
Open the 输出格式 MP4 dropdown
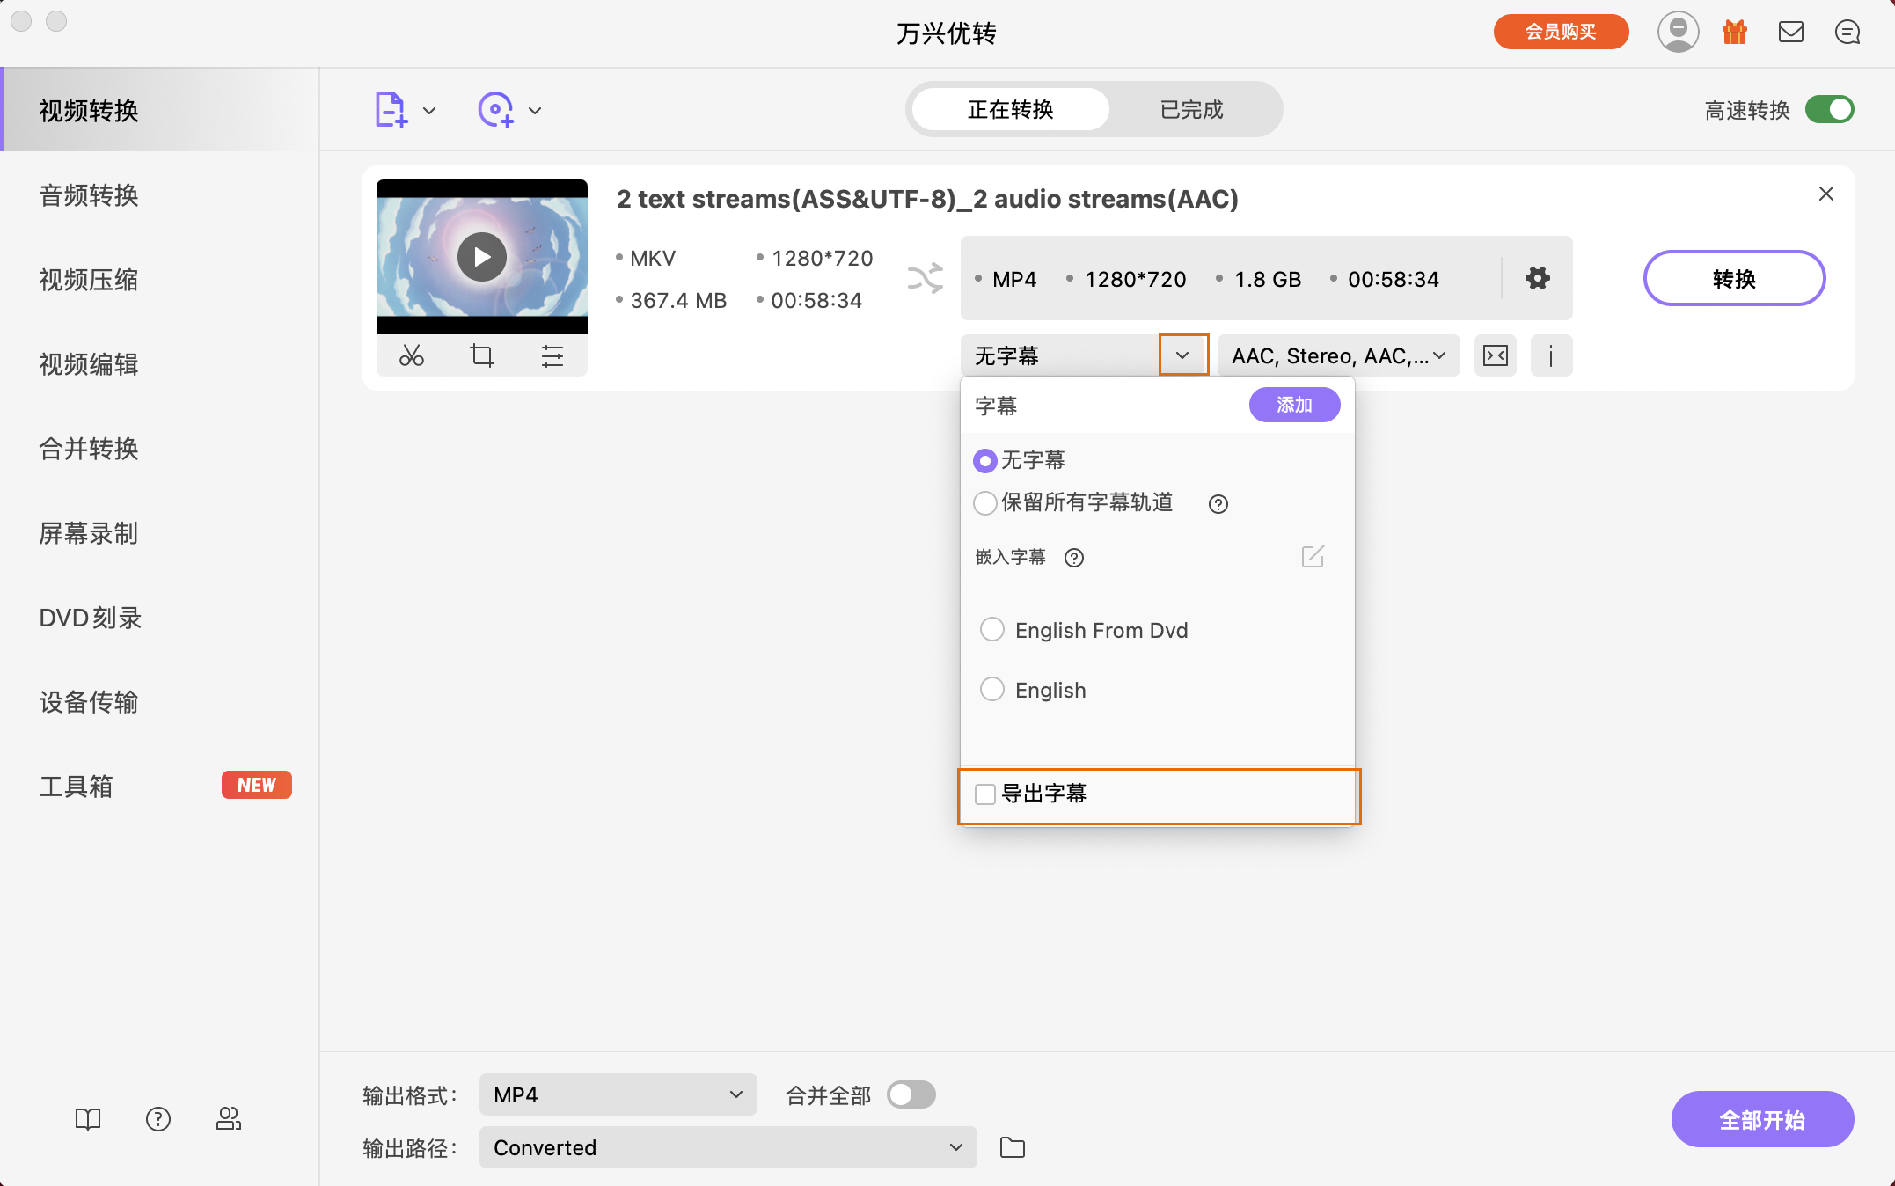click(618, 1094)
